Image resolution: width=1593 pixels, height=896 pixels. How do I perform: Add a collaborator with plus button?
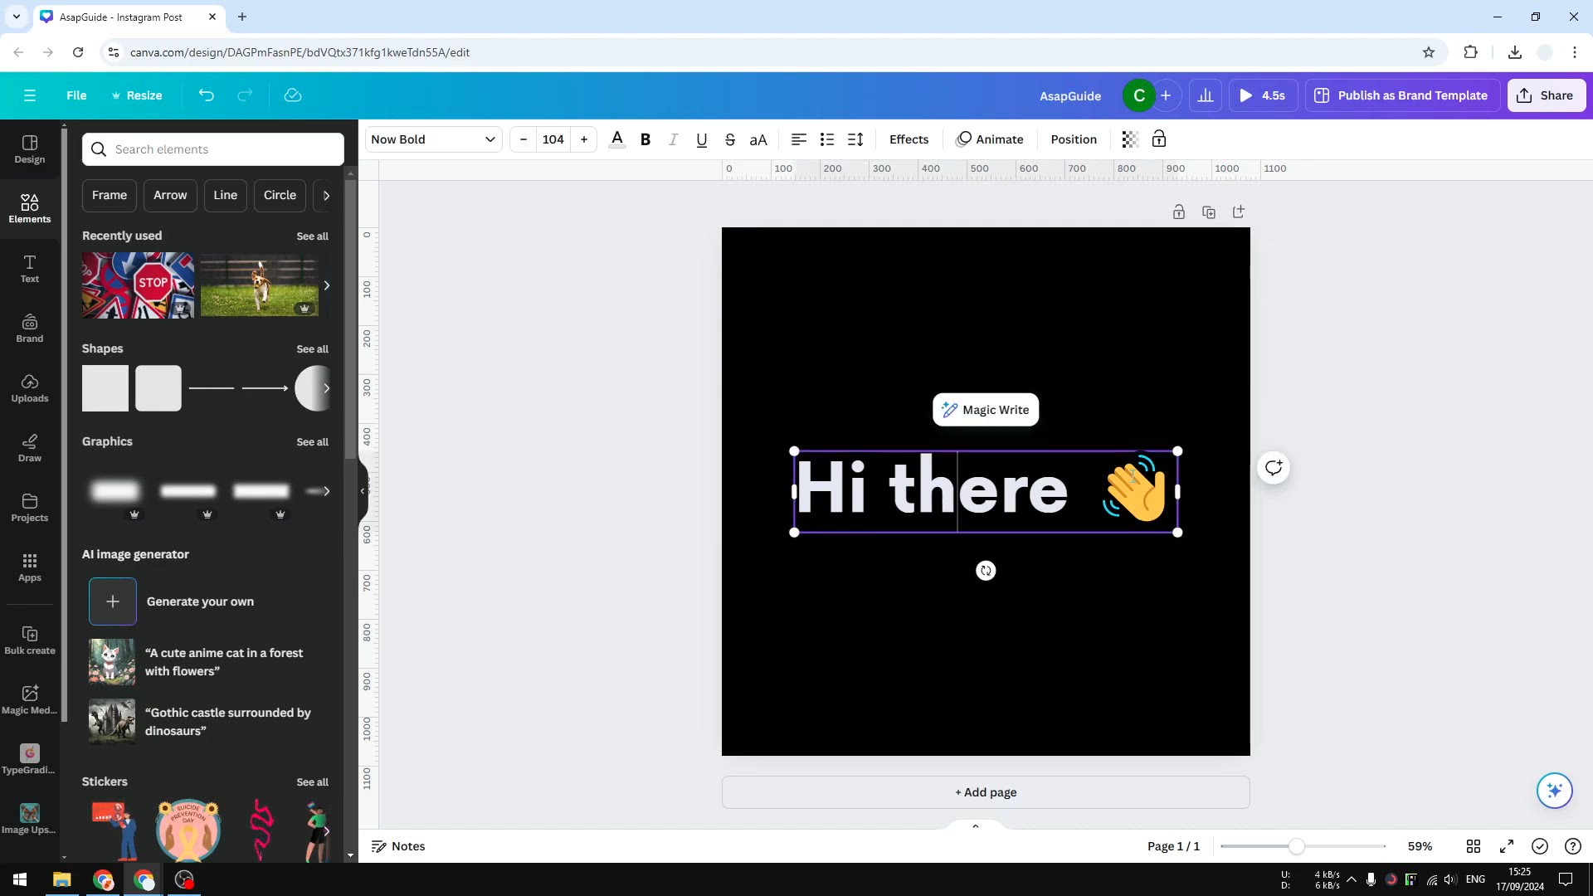point(1166,95)
